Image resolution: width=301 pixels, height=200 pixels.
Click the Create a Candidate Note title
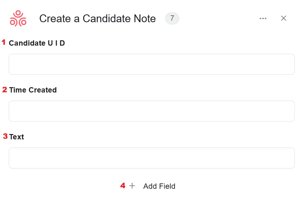click(x=98, y=19)
